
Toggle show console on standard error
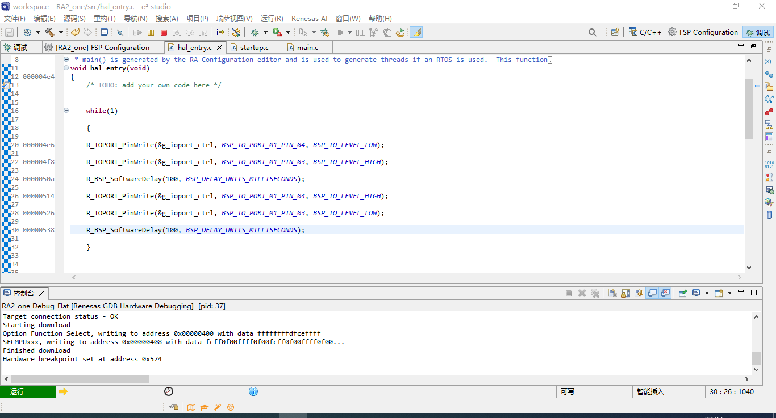tap(665, 293)
